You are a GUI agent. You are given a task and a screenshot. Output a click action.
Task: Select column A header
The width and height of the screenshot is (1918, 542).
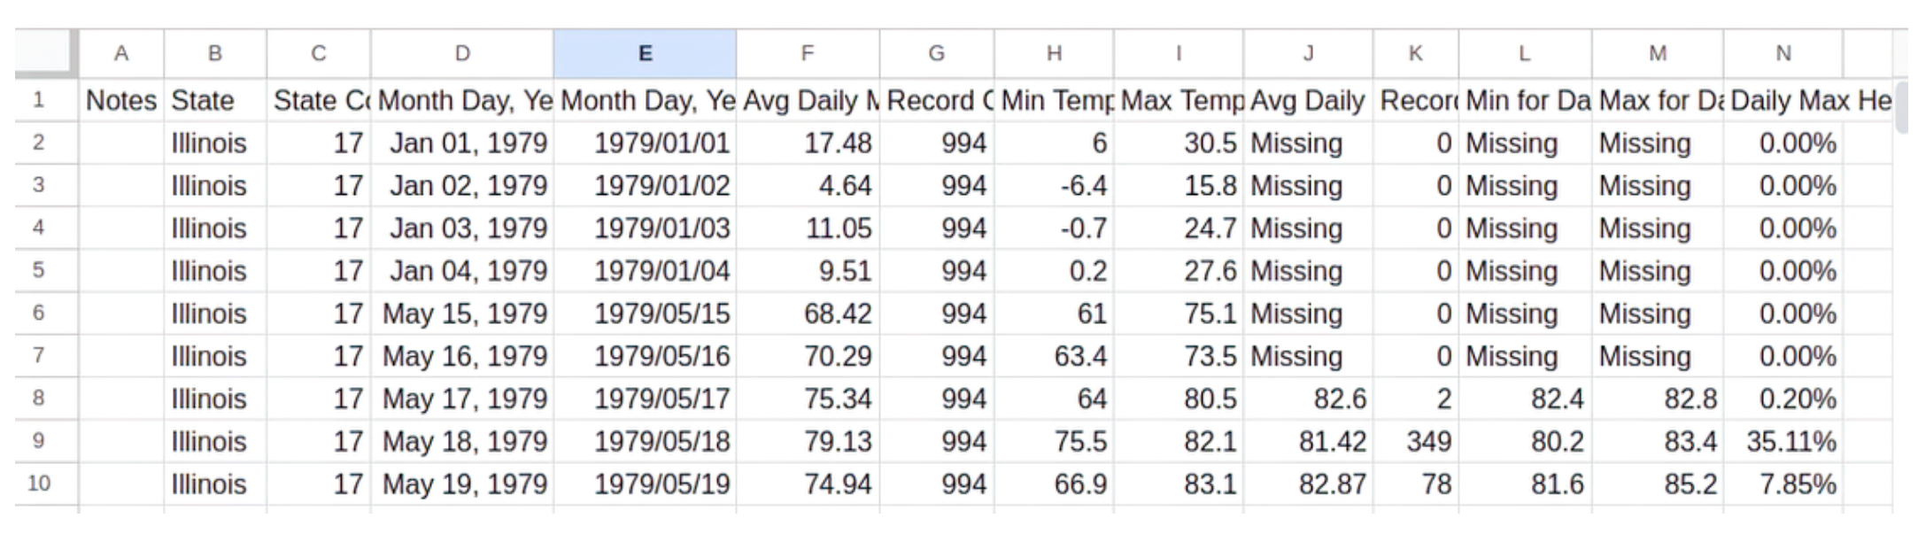[121, 54]
